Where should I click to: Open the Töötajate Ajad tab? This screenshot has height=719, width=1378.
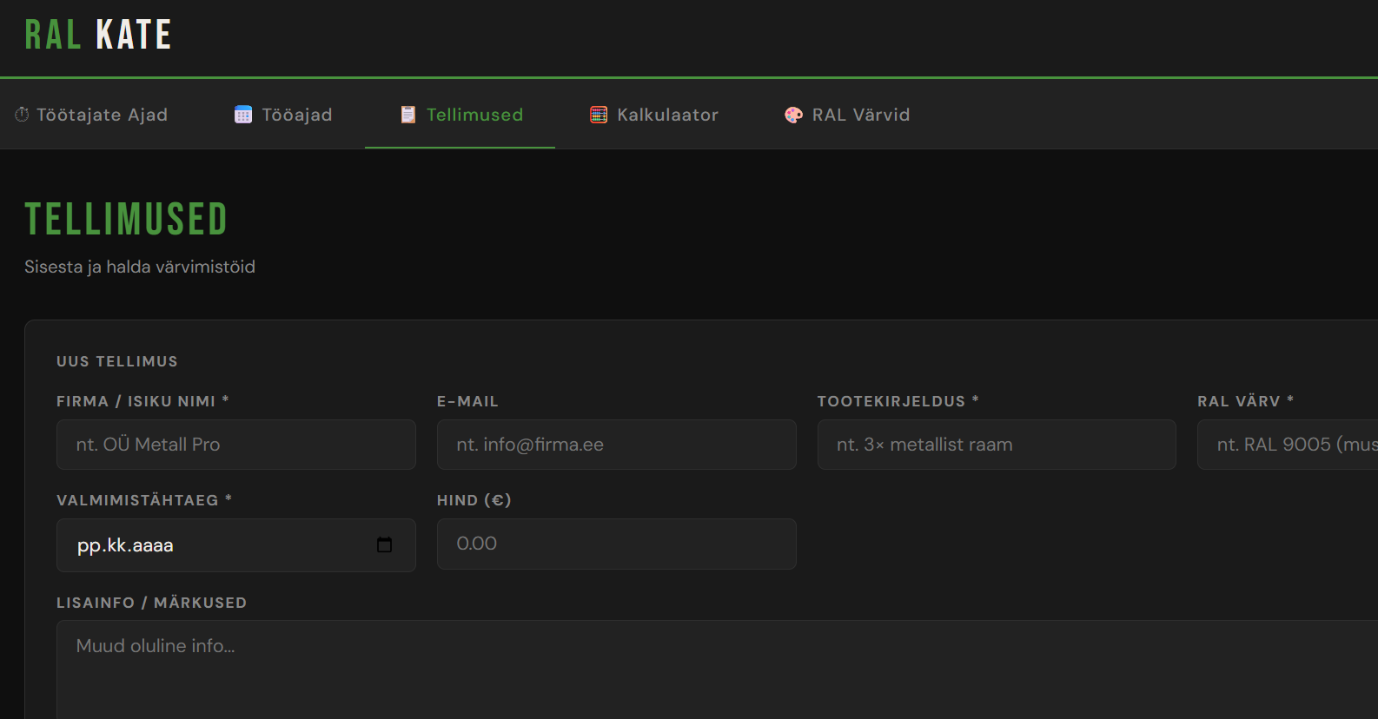click(x=91, y=115)
